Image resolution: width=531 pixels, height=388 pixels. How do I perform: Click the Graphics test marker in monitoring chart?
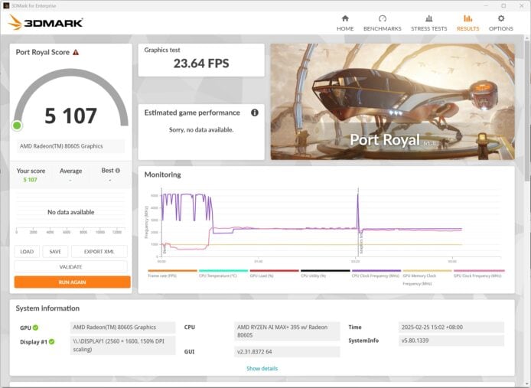click(x=361, y=245)
